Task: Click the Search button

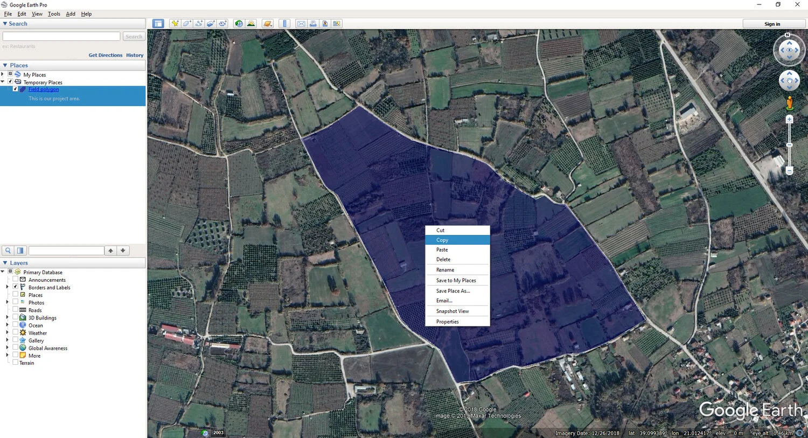Action: point(134,37)
